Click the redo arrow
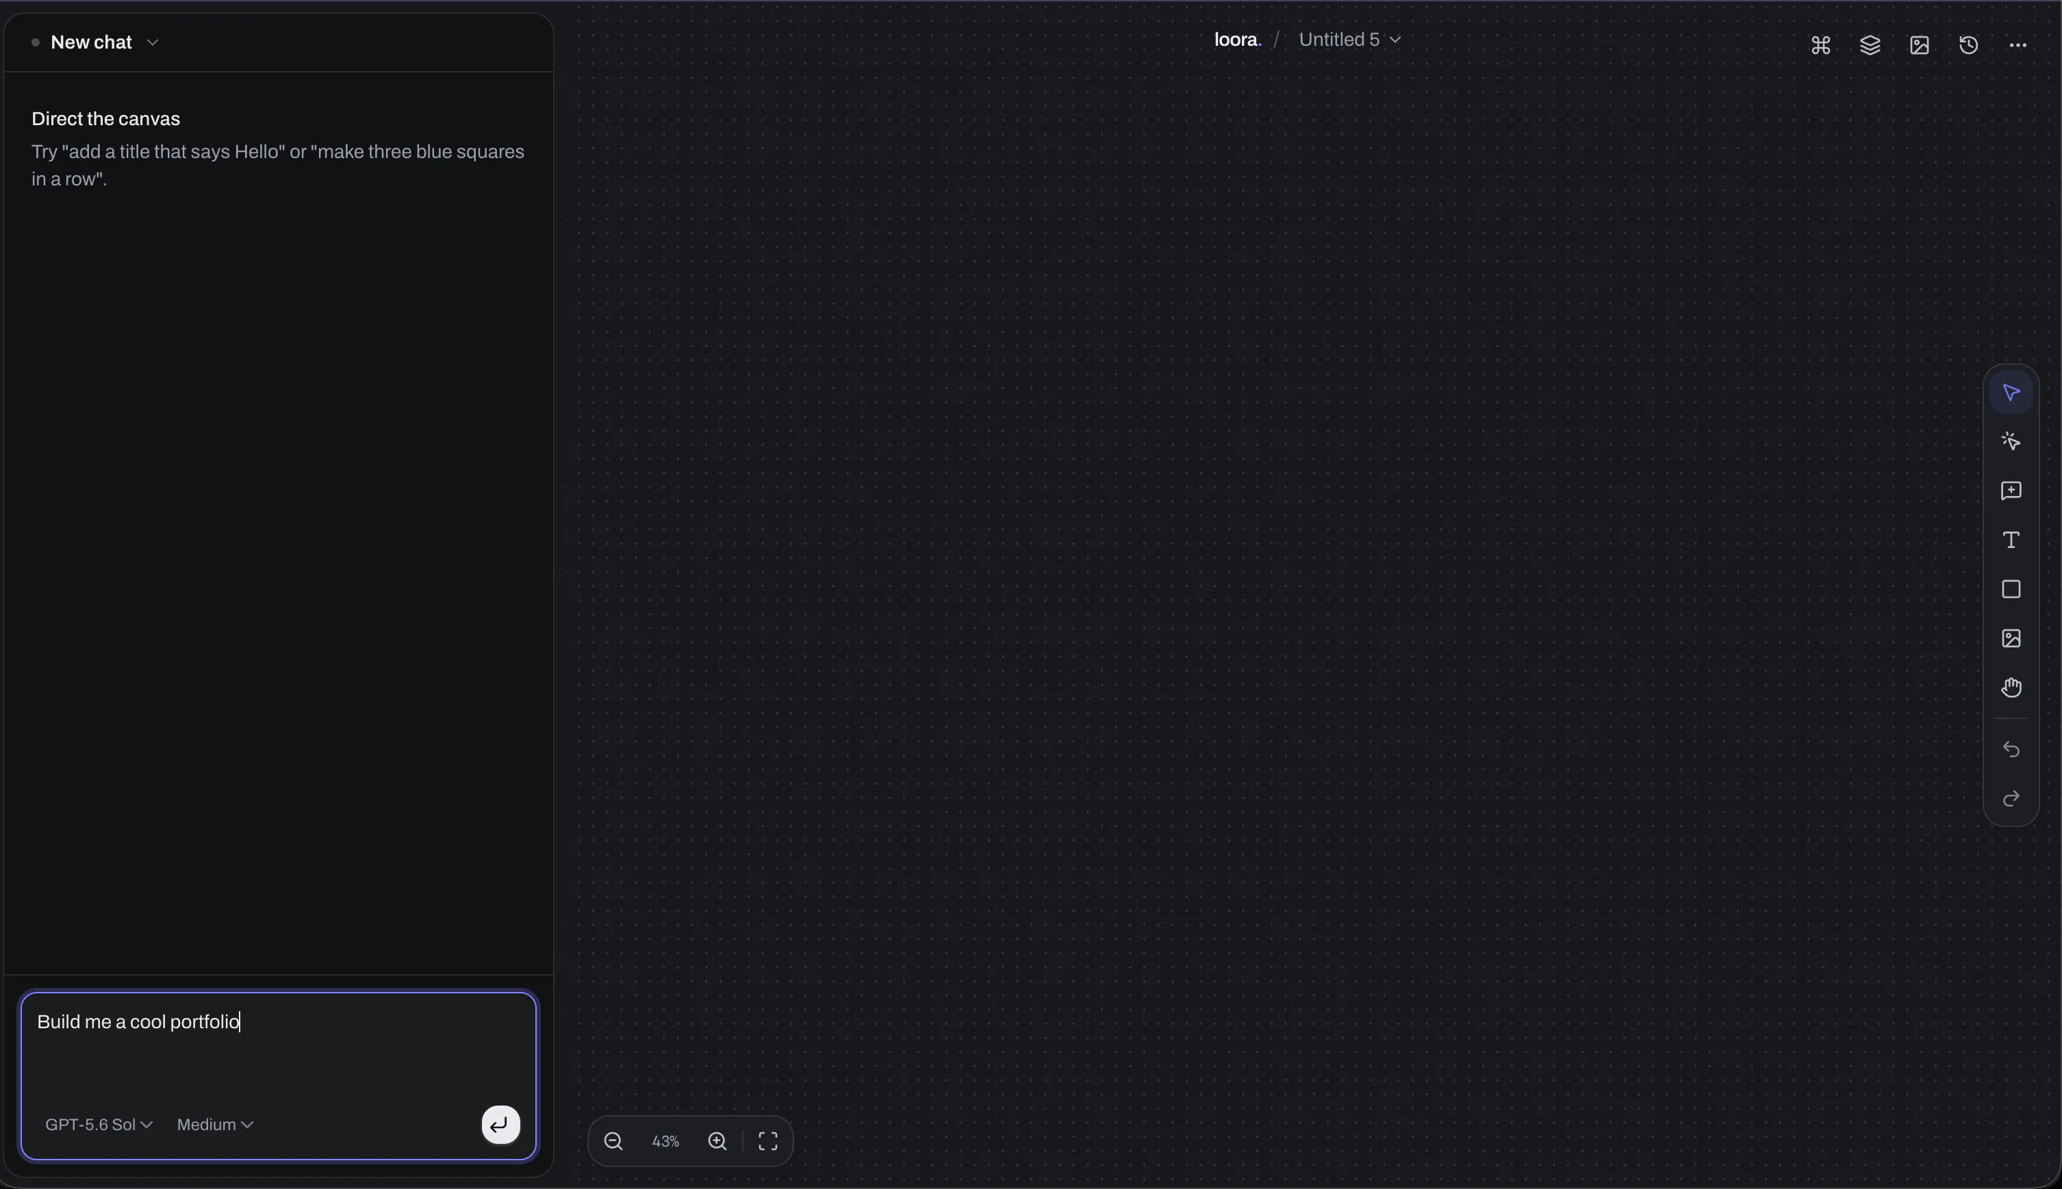This screenshot has width=2062, height=1189. click(x=2011, y=798)
